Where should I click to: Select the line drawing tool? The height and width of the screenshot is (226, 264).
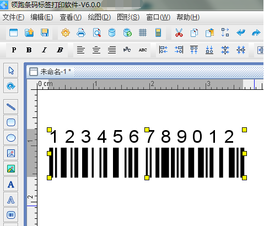click(11, 107)
